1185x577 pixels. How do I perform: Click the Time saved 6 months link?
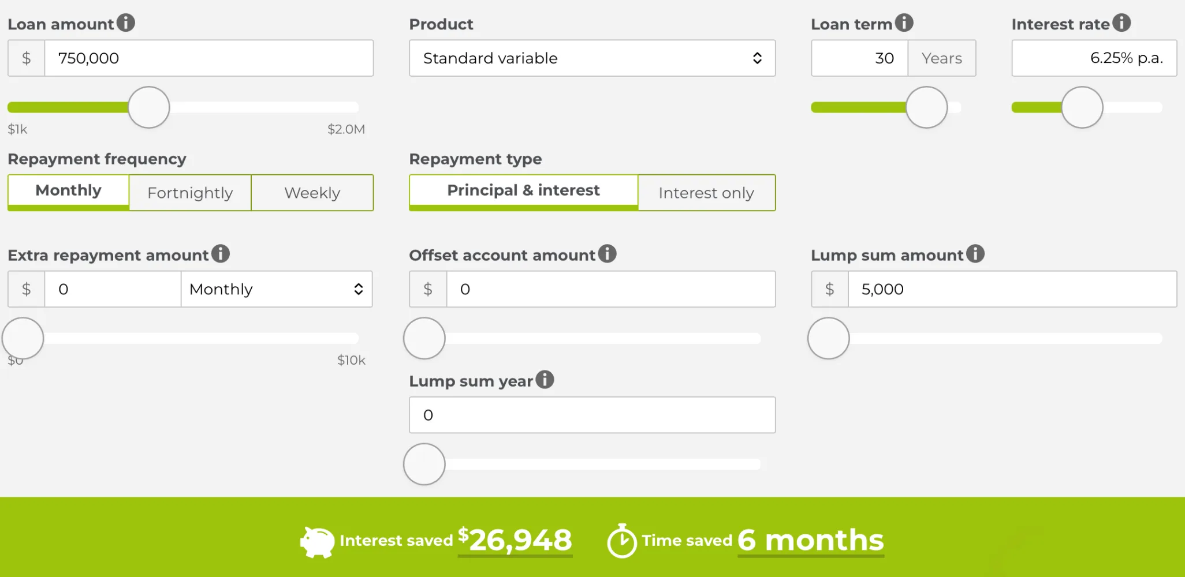pyautogui.click(x=811, y=541)
